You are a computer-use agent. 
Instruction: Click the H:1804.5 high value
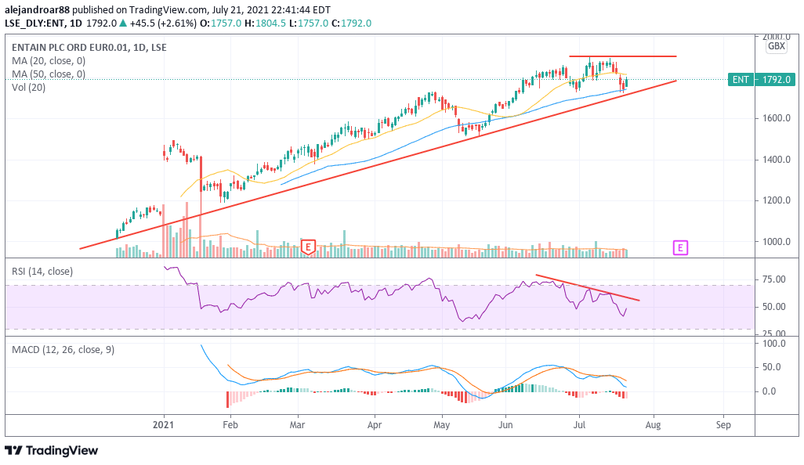coord(265,23)
